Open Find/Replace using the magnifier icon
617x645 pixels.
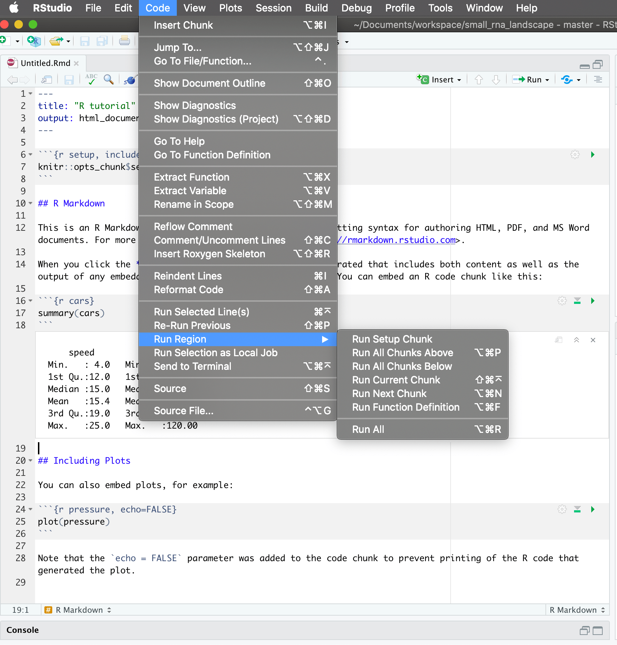pos(109,80)
